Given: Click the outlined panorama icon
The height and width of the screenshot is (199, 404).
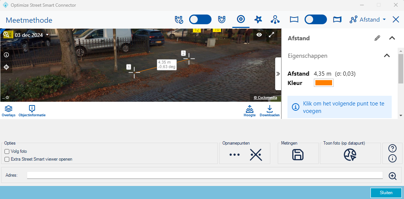Looking at the screenshot, I should pos(294,20).
